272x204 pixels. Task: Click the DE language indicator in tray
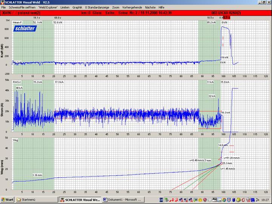pos(161,200)
